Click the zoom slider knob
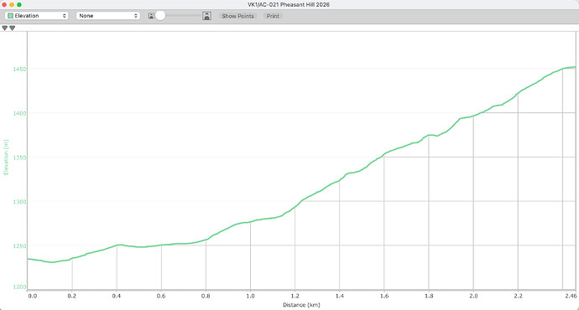The height and width of the screenshot is (310, 579). pyautogui.click(x=160, y=15)
